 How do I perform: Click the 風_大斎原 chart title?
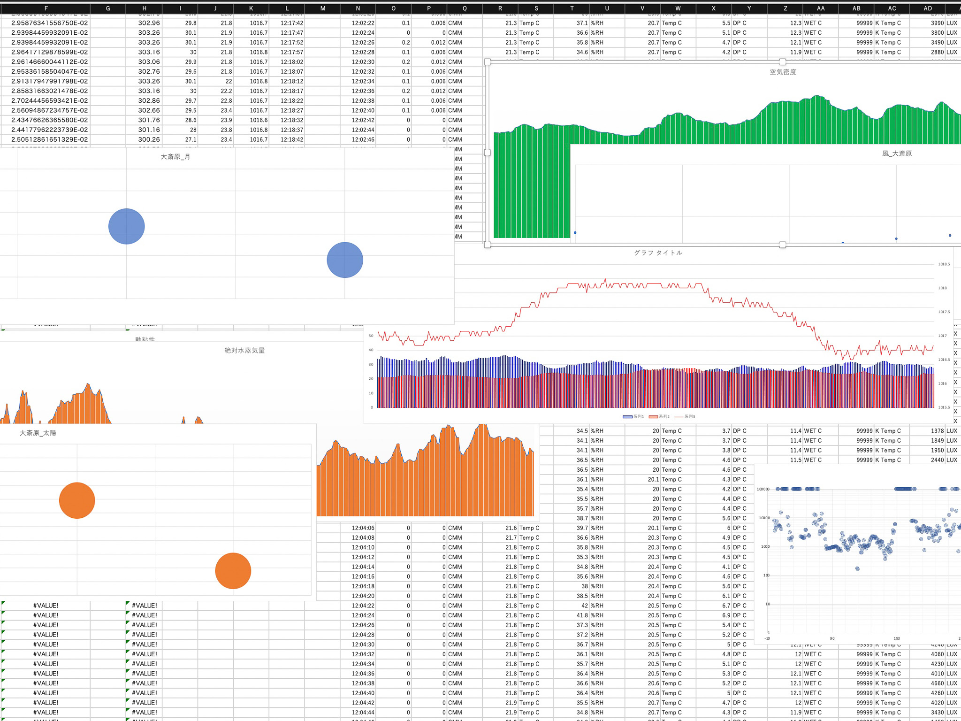[897, 153]
